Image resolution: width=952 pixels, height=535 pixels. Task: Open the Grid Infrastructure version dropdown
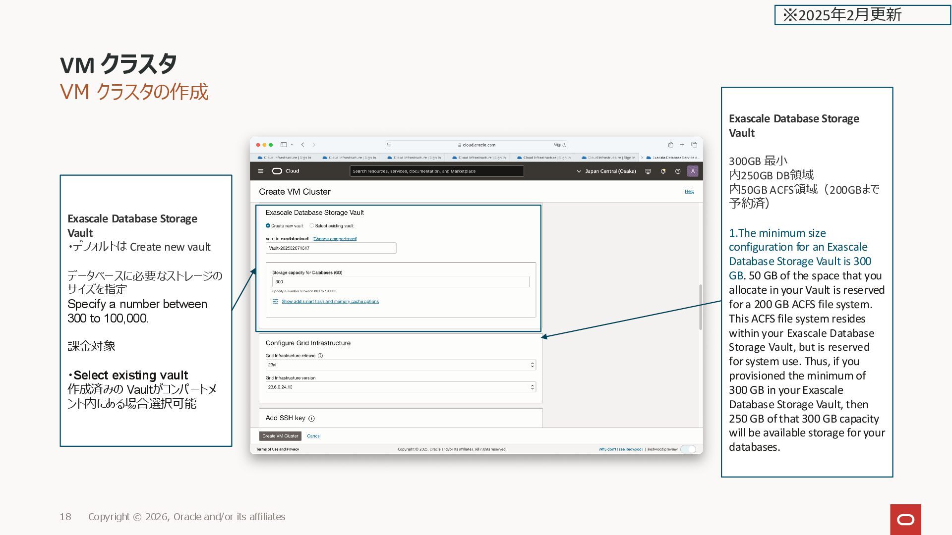pyautogui.click(x=400, y=387)
